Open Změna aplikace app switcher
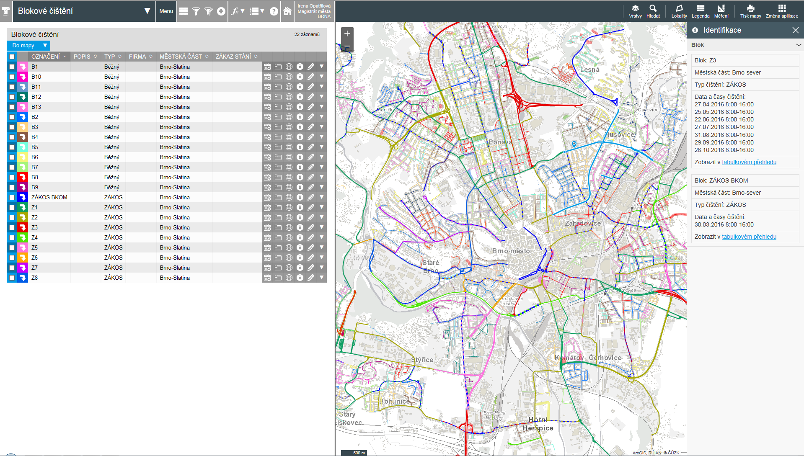 click(782, 11)
